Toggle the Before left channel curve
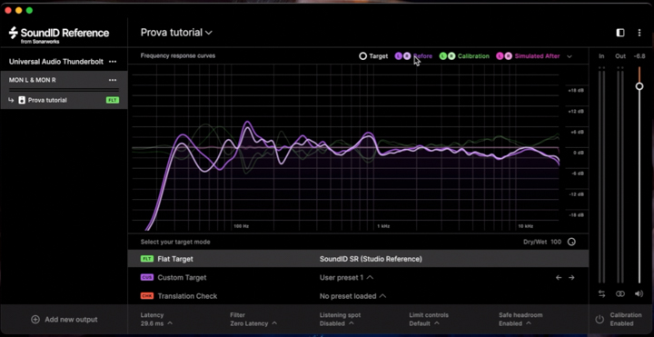 (x=399, y=56)
